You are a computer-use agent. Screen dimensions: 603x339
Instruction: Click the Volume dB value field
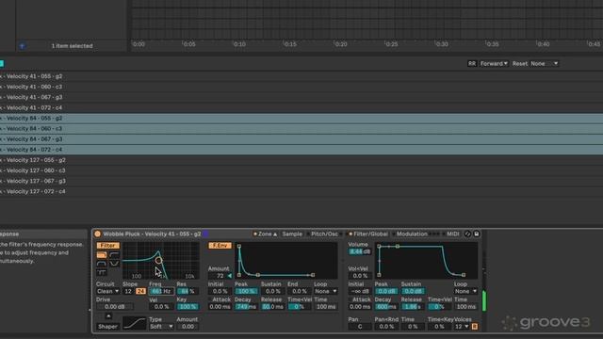[360, 251]
